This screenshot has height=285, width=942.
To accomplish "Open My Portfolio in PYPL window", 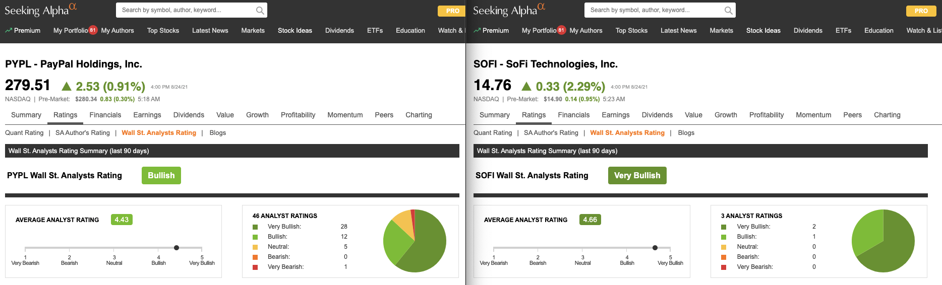I will [71, 30].
